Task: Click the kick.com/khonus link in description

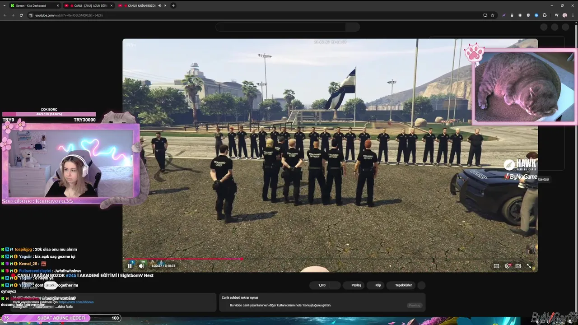Action: pyautogui.click(x=76, y=302)
